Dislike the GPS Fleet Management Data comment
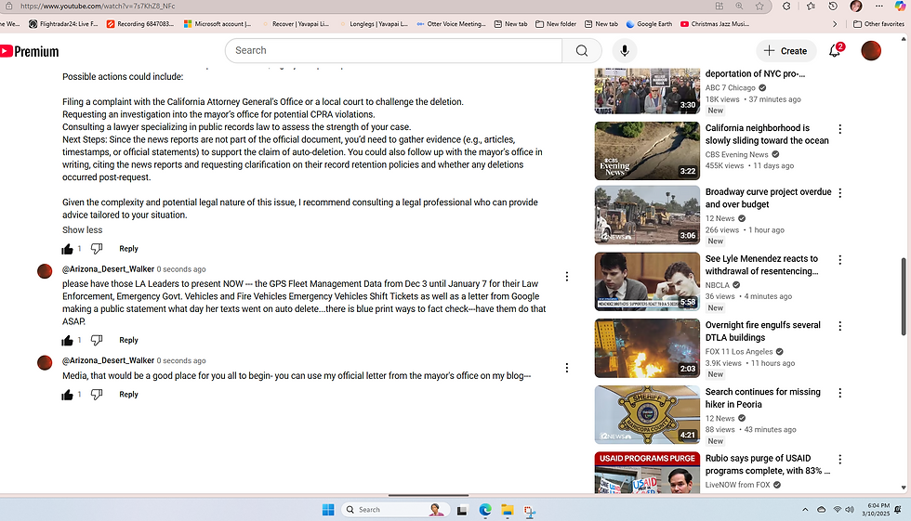 pyautogui.click(x=97, y=341)
